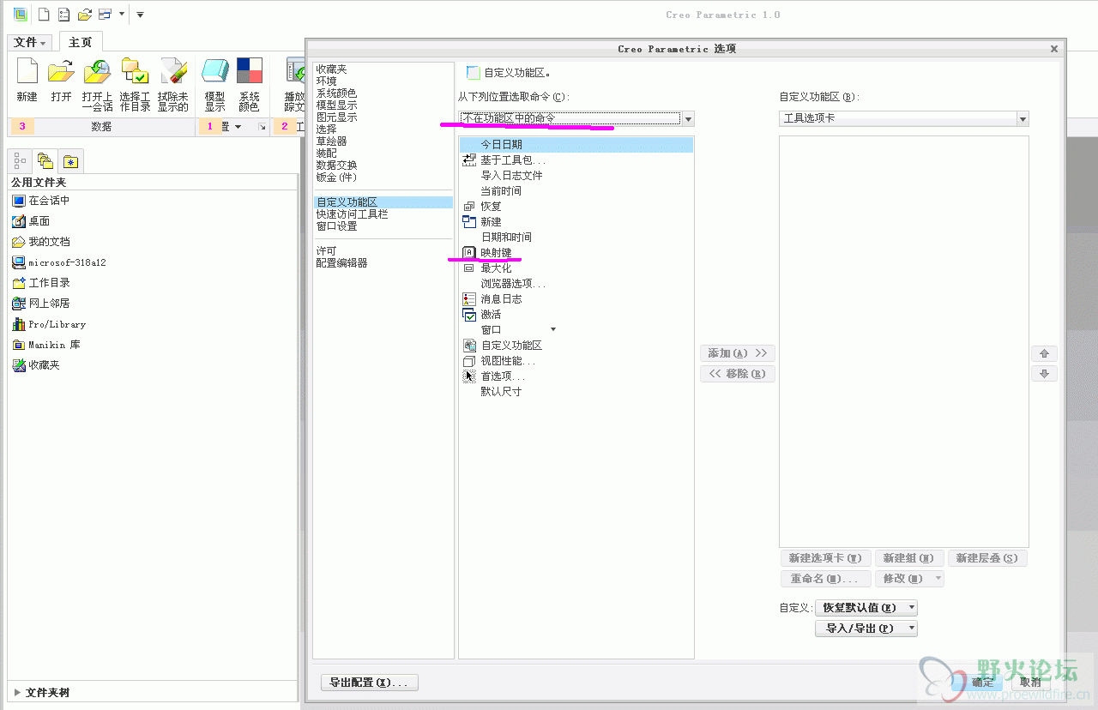1098x710 pixels.
Task: Click the New file icon in quick access toolbar
Action: [44, 15]
